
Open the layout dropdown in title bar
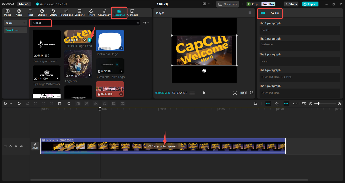pyautogui.click(x=206, y=4)
